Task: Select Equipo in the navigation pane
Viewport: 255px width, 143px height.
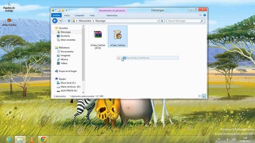Action: [62, 79]
